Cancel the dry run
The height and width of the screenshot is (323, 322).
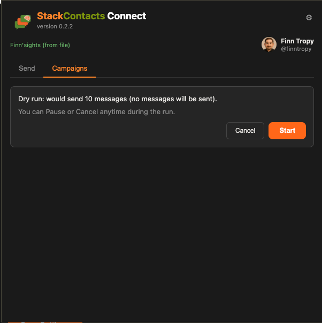245,131
